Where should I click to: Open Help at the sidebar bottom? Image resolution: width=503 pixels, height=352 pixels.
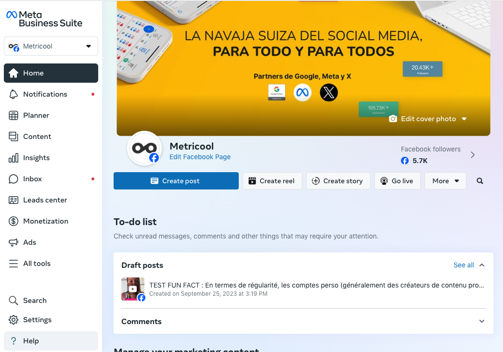pyautogui.click(x=51, y=341)
